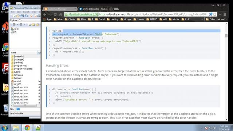Open the Edit menu in the editor
The width and height of the screenshot is (233, 131).
click(19, 12)
